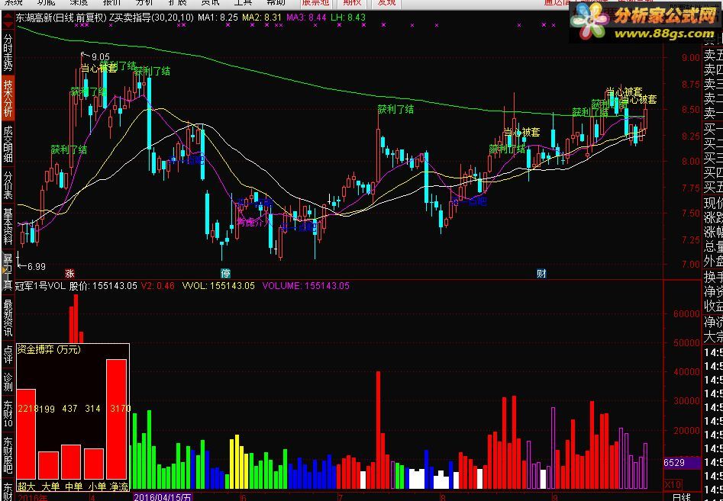
Task: Click the stock title 东湖高新(日线.前复权)
Action: (x=61, y=18)
